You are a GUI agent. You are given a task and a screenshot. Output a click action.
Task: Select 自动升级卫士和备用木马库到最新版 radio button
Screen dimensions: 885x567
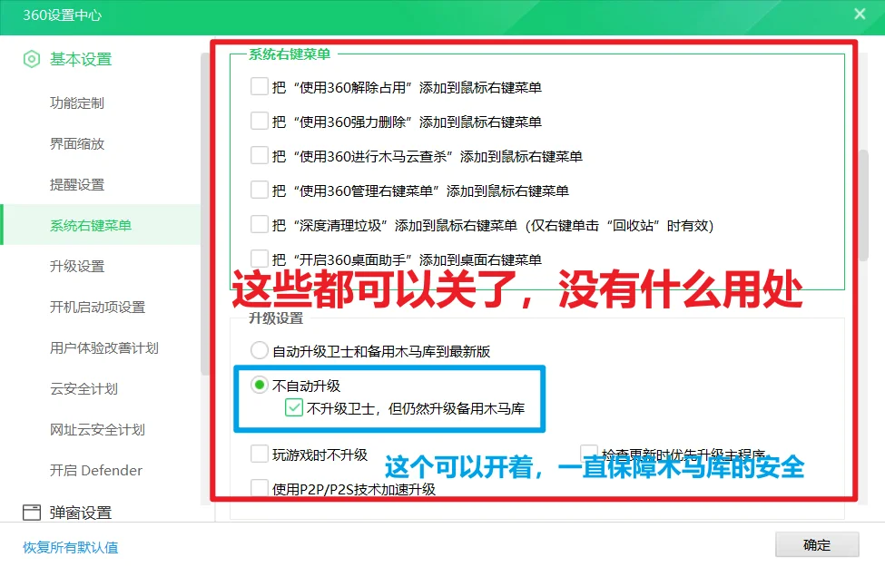point(259,350)
